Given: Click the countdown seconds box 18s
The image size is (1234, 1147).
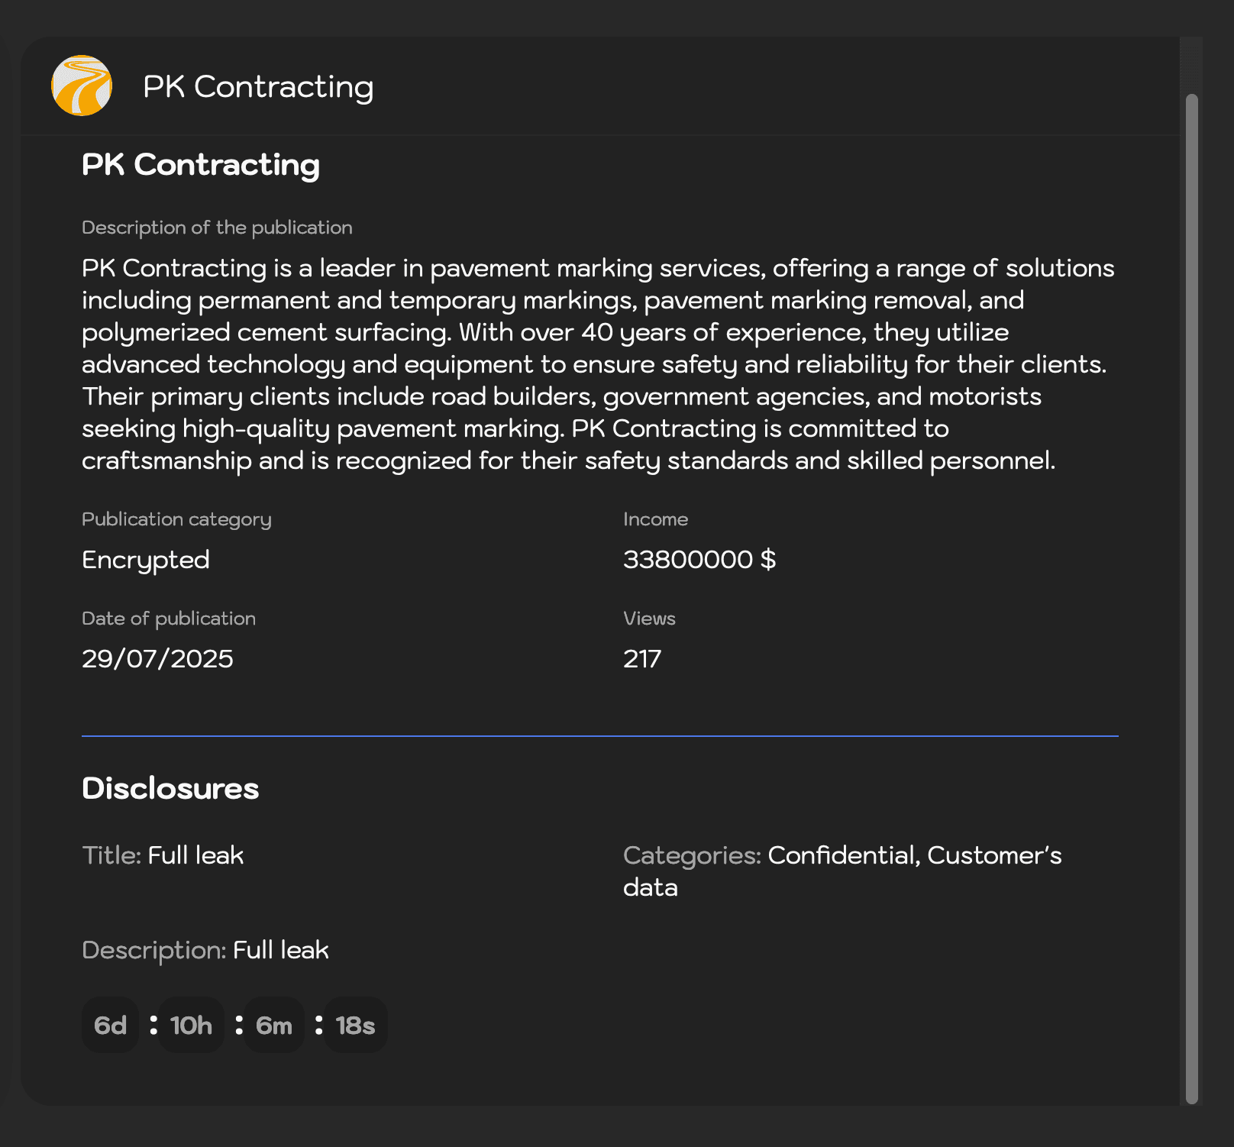Looking at the screenshot, I should coord(356,1025).
